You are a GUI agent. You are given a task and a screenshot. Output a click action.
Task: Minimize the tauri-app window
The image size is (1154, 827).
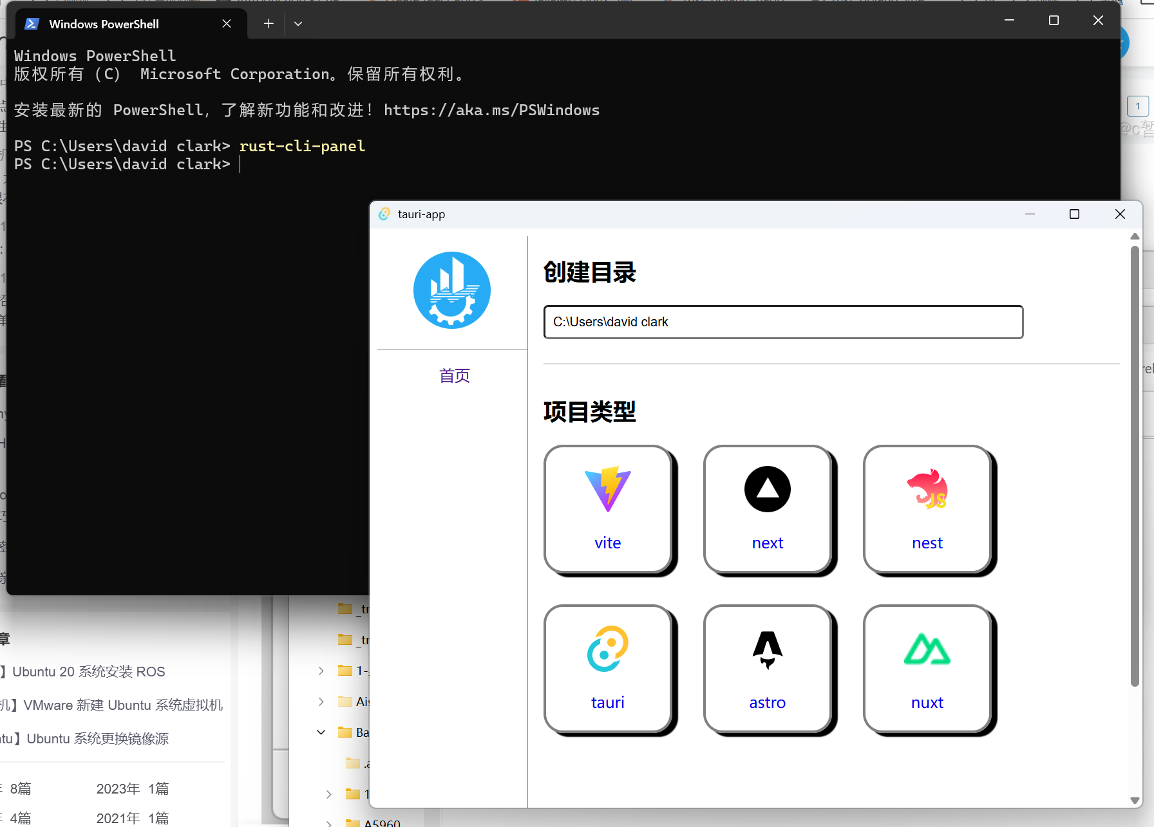[1030, 214]
